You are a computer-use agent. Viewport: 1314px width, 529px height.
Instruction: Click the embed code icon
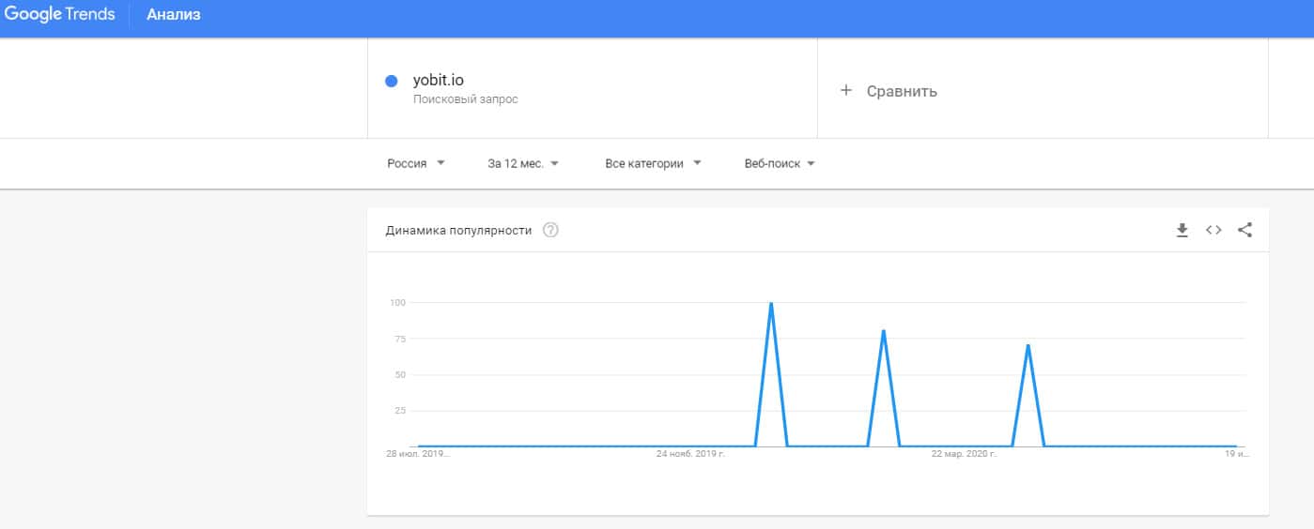coord(1214,230)
